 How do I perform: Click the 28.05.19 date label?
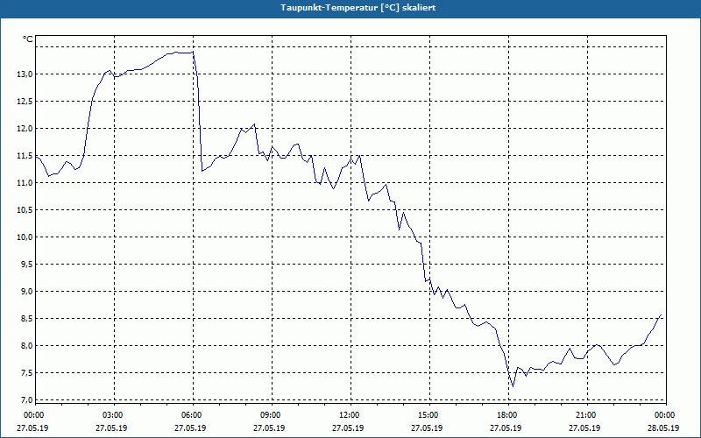click(x=663, y=427)
